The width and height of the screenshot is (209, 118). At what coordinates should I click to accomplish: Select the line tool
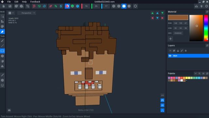2,46
